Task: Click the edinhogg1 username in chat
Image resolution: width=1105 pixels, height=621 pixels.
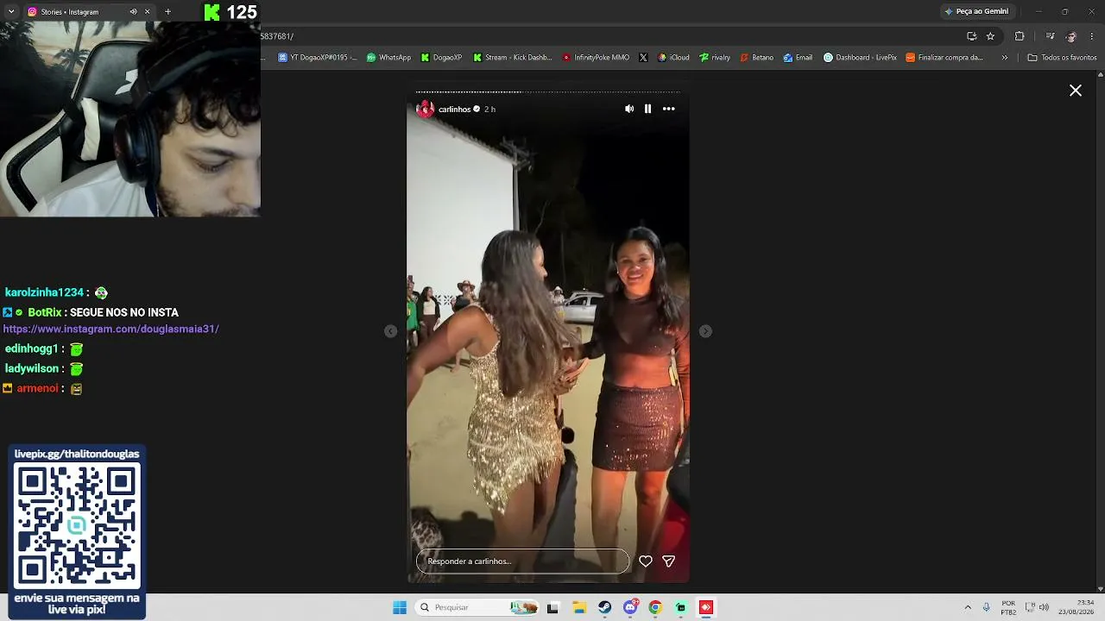Action: [x=31, y=348]
